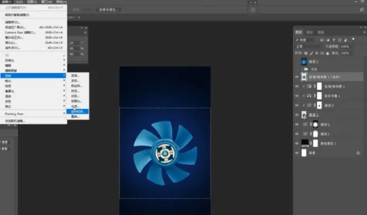Click the 填充 100% value field
Image resolution: width=367 pixels, height=215 pixels.
tap(345, 53)
